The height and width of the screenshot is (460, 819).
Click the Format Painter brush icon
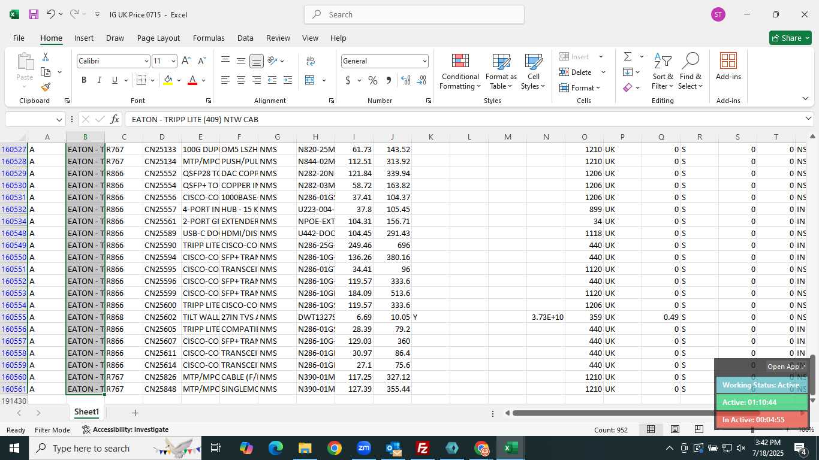(46, 87)
